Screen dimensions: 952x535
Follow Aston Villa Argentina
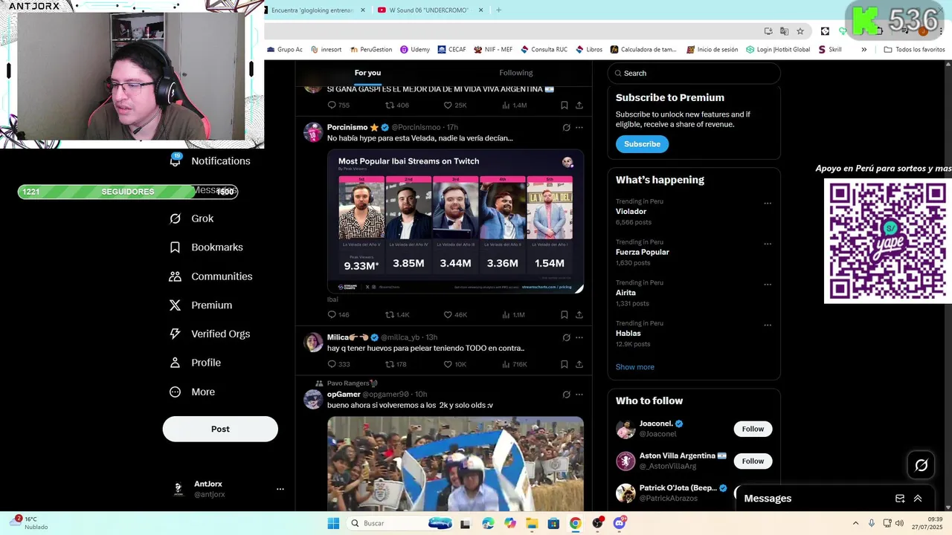pos(753,461)
